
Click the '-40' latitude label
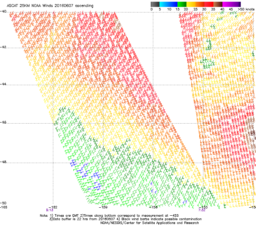click(3, 11)
